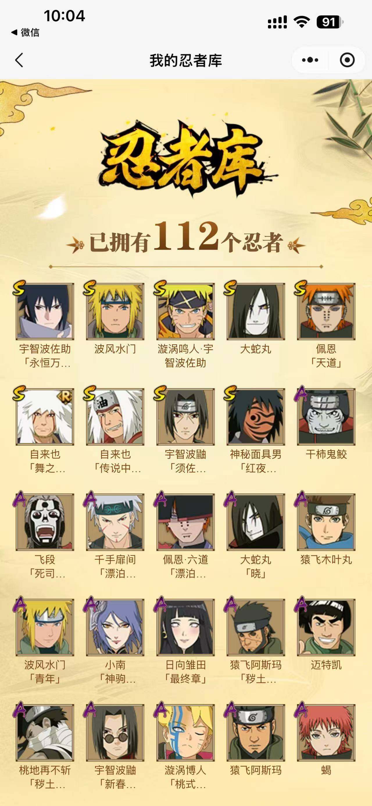Tap the 神秘面具男 masked ninja portrait
The image size is (372, 806).
(x=256, y=417)
